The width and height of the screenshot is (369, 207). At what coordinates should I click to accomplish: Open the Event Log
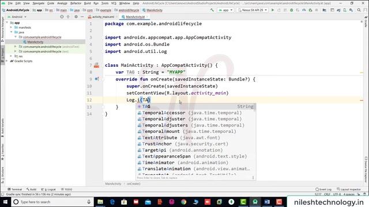point(323,189)
